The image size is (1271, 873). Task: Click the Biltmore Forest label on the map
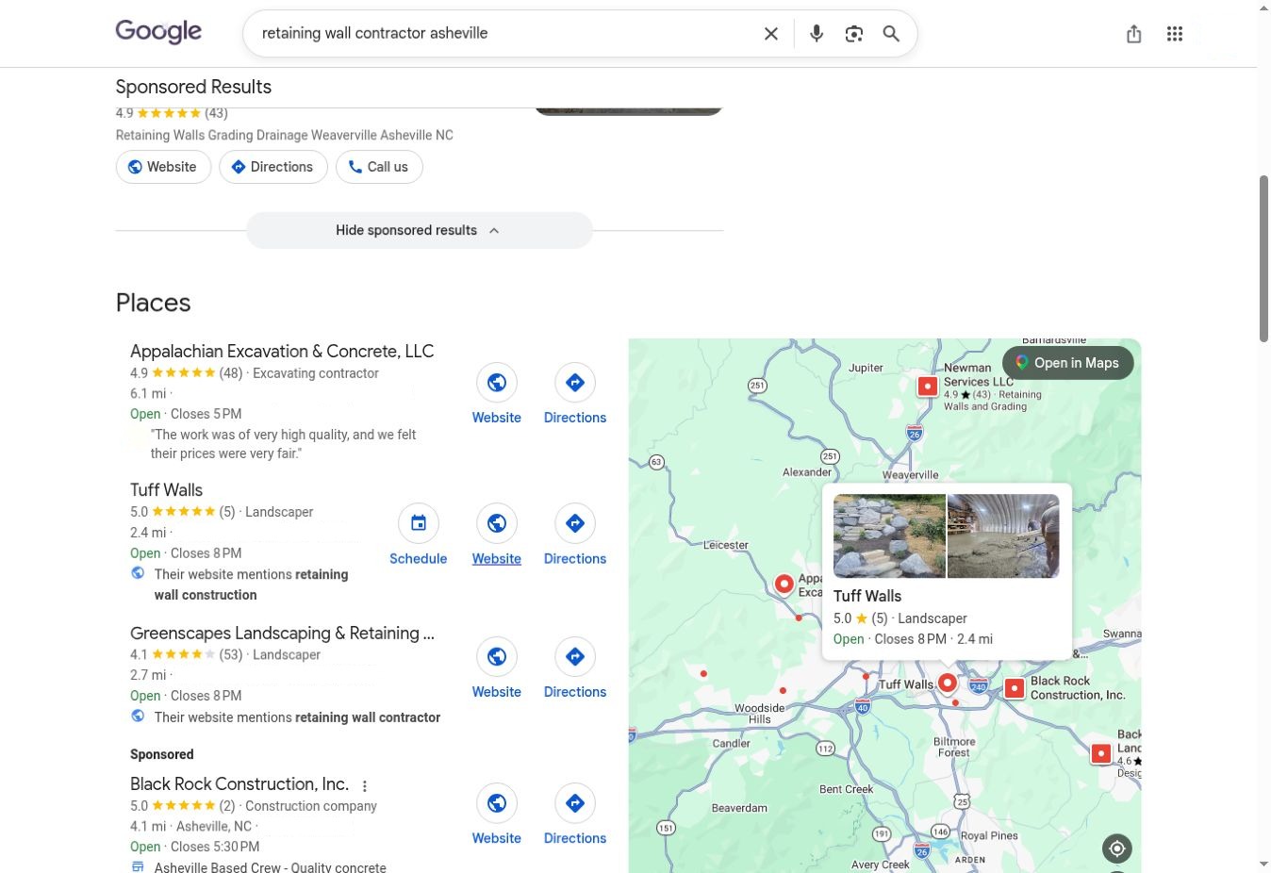tap(954, 747)
